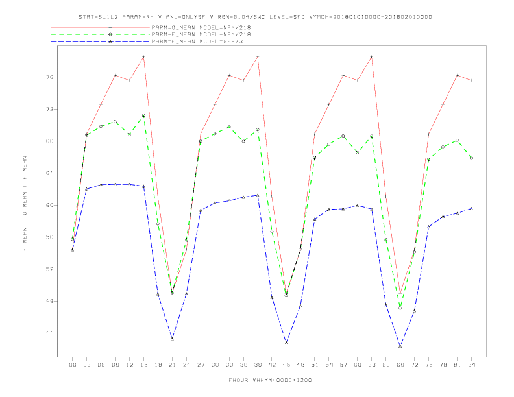Image resolution: width=514 pixels, height=397 pixels.
Task: Click green circle marker at forecast hour 09
Action: 115,121
